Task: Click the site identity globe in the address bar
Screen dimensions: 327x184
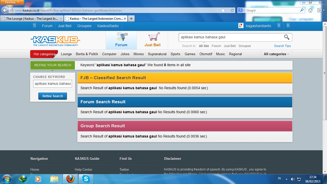Action: click(x=12, y=10)
